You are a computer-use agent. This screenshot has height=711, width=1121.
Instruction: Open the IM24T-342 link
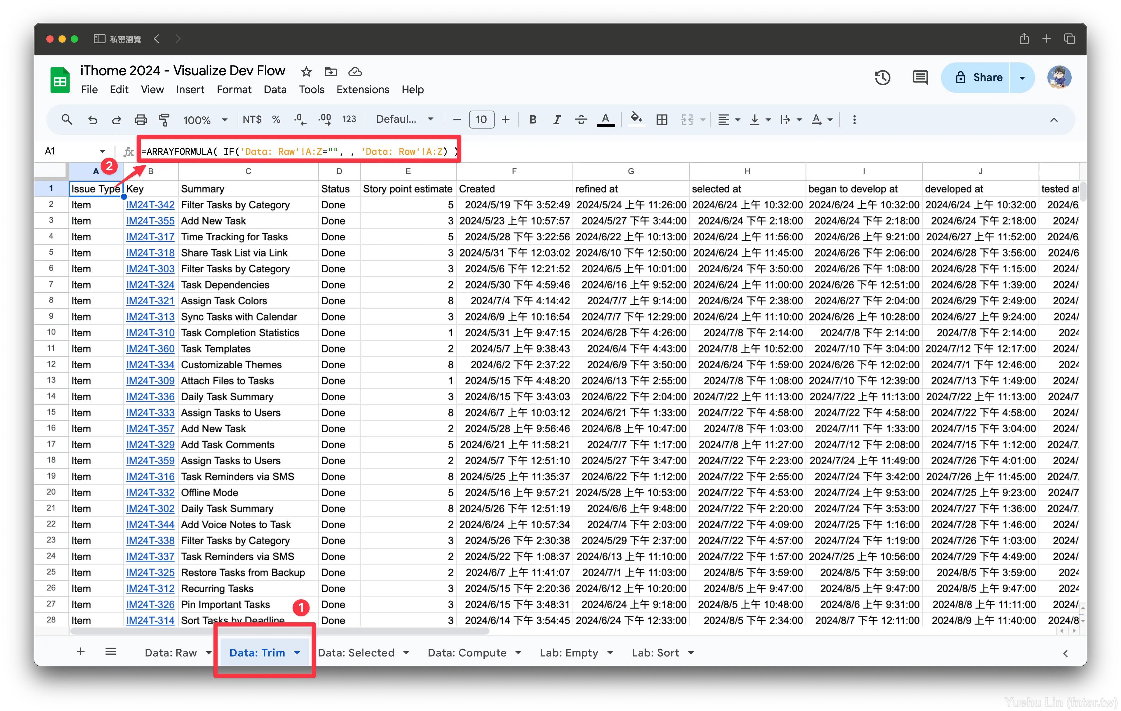coord(150,204)
